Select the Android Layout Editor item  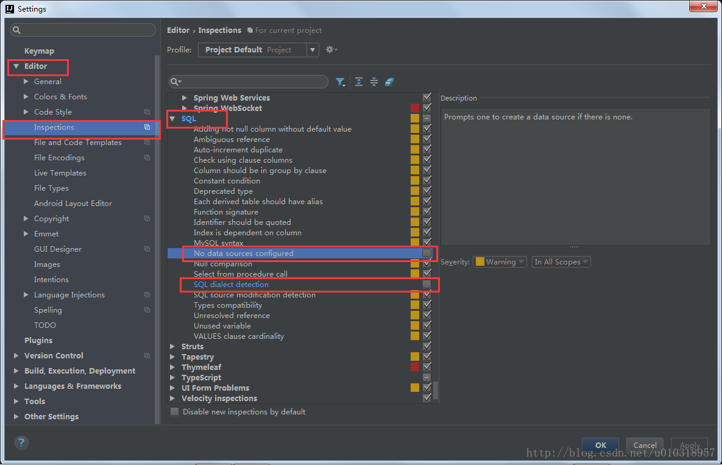coord(73,204)
